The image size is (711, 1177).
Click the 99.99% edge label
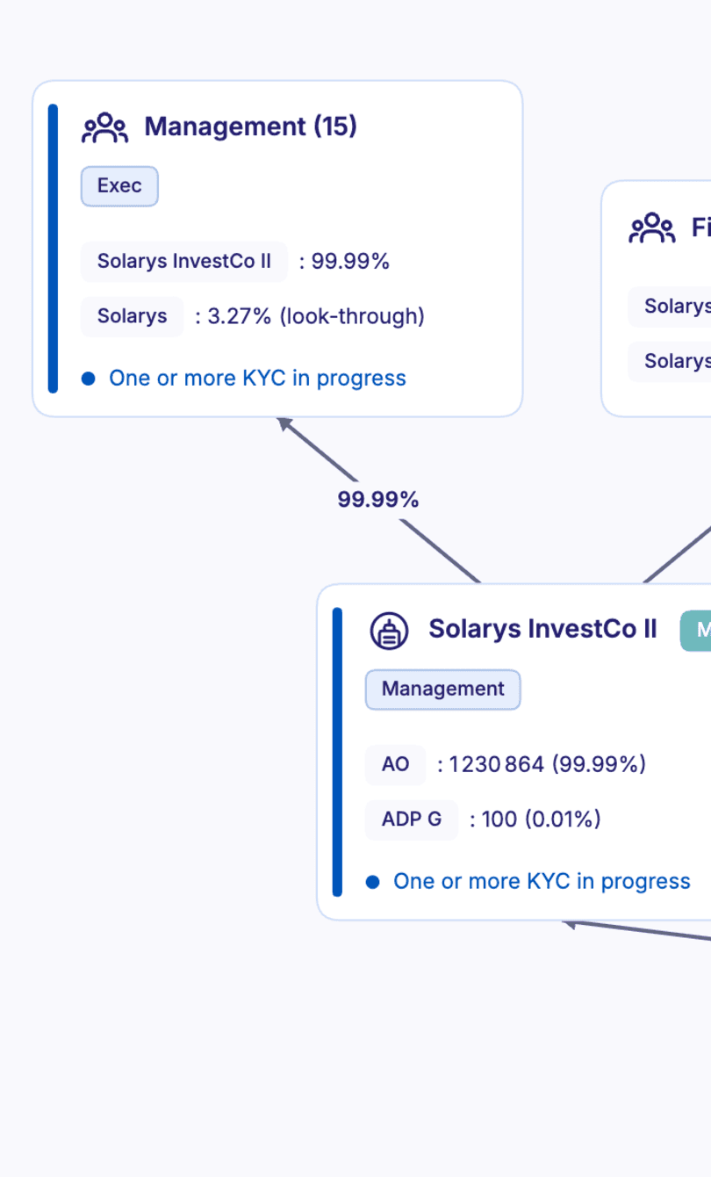coord(378,500)
